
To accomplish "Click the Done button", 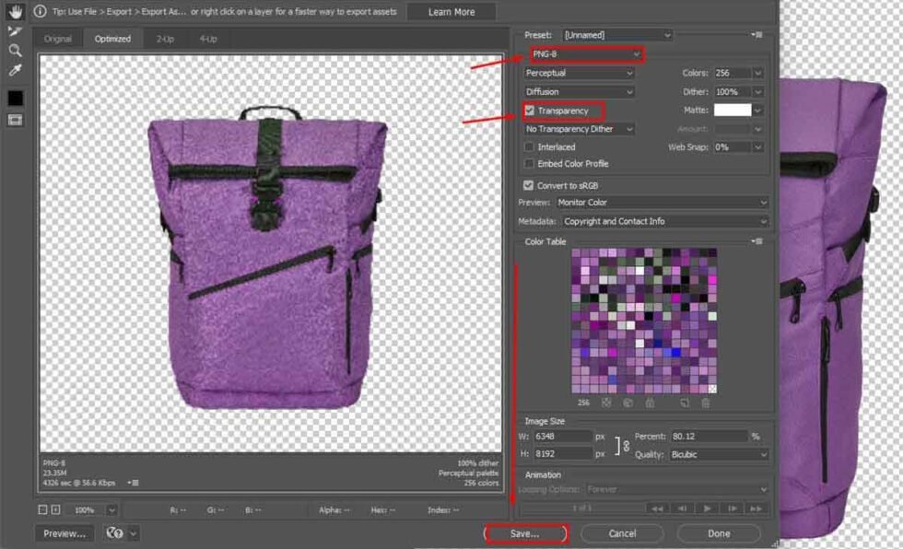I will pyautogui.click(x=719, y=534).
